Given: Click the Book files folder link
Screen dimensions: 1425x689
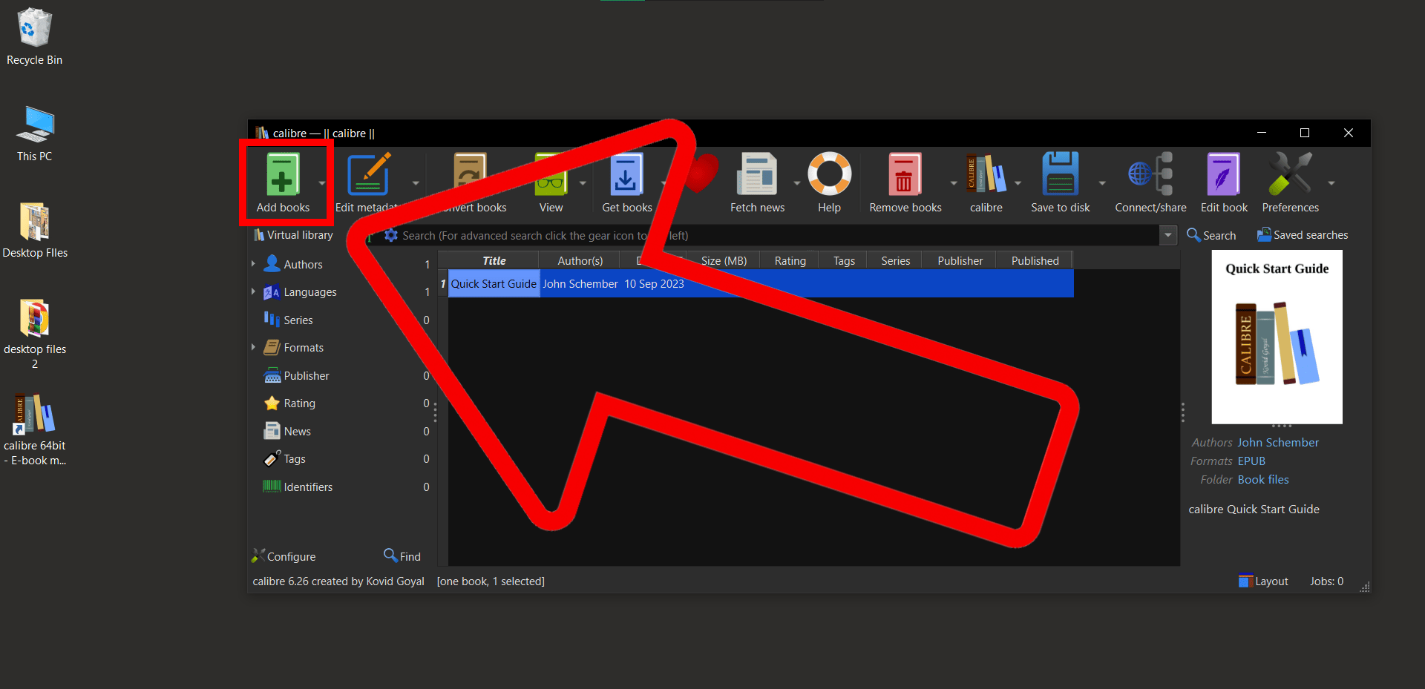Looking at the screenshot, I should coord(1262,480).
